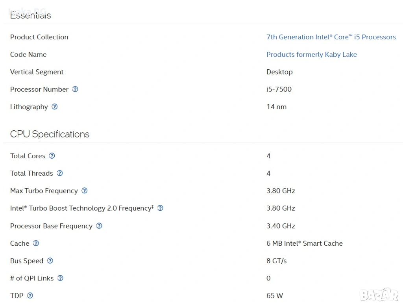Follow the Products formerly Kaby Lake link
Image resolution: width=403 pixels, height=306 pixels.
[x=311, y=54]
